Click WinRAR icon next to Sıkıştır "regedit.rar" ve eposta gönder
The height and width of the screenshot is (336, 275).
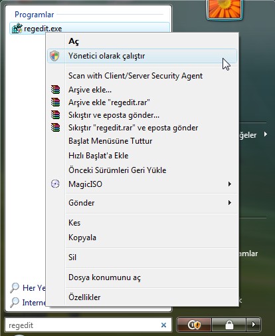[x=55, y=128]
